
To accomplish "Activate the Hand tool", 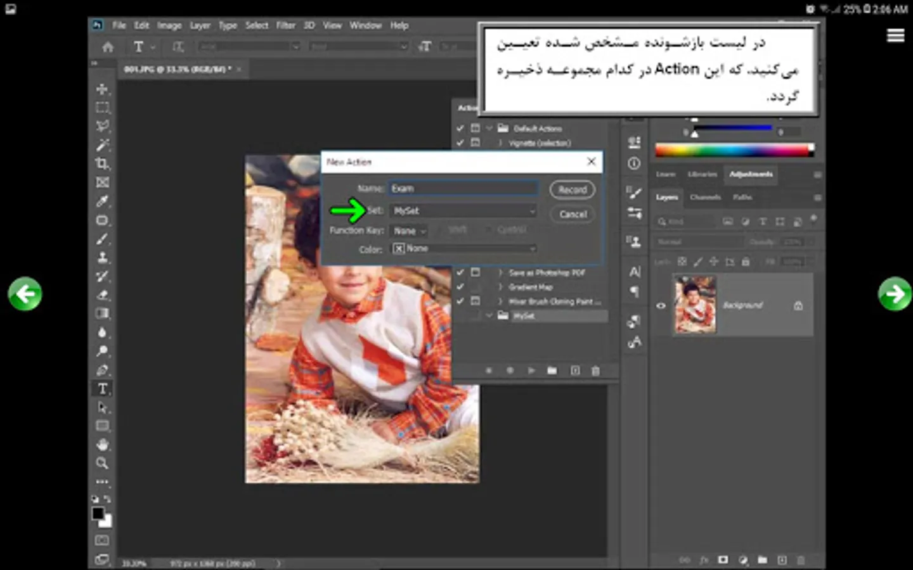I will [x=102, y=445].
